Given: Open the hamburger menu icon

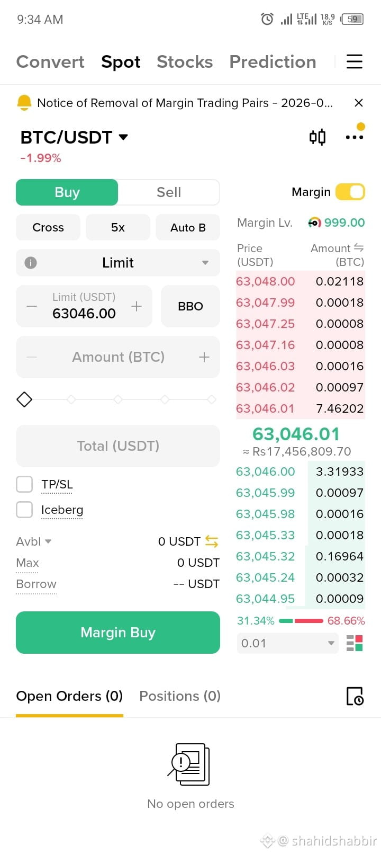Looking at the screenshot, I should (354, 61).
